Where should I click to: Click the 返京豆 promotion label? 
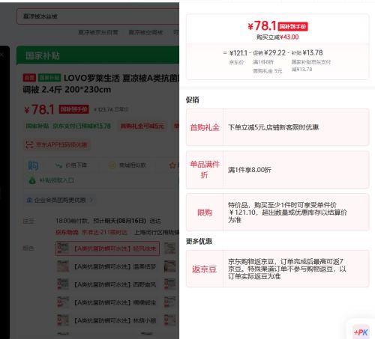point(204,269)
